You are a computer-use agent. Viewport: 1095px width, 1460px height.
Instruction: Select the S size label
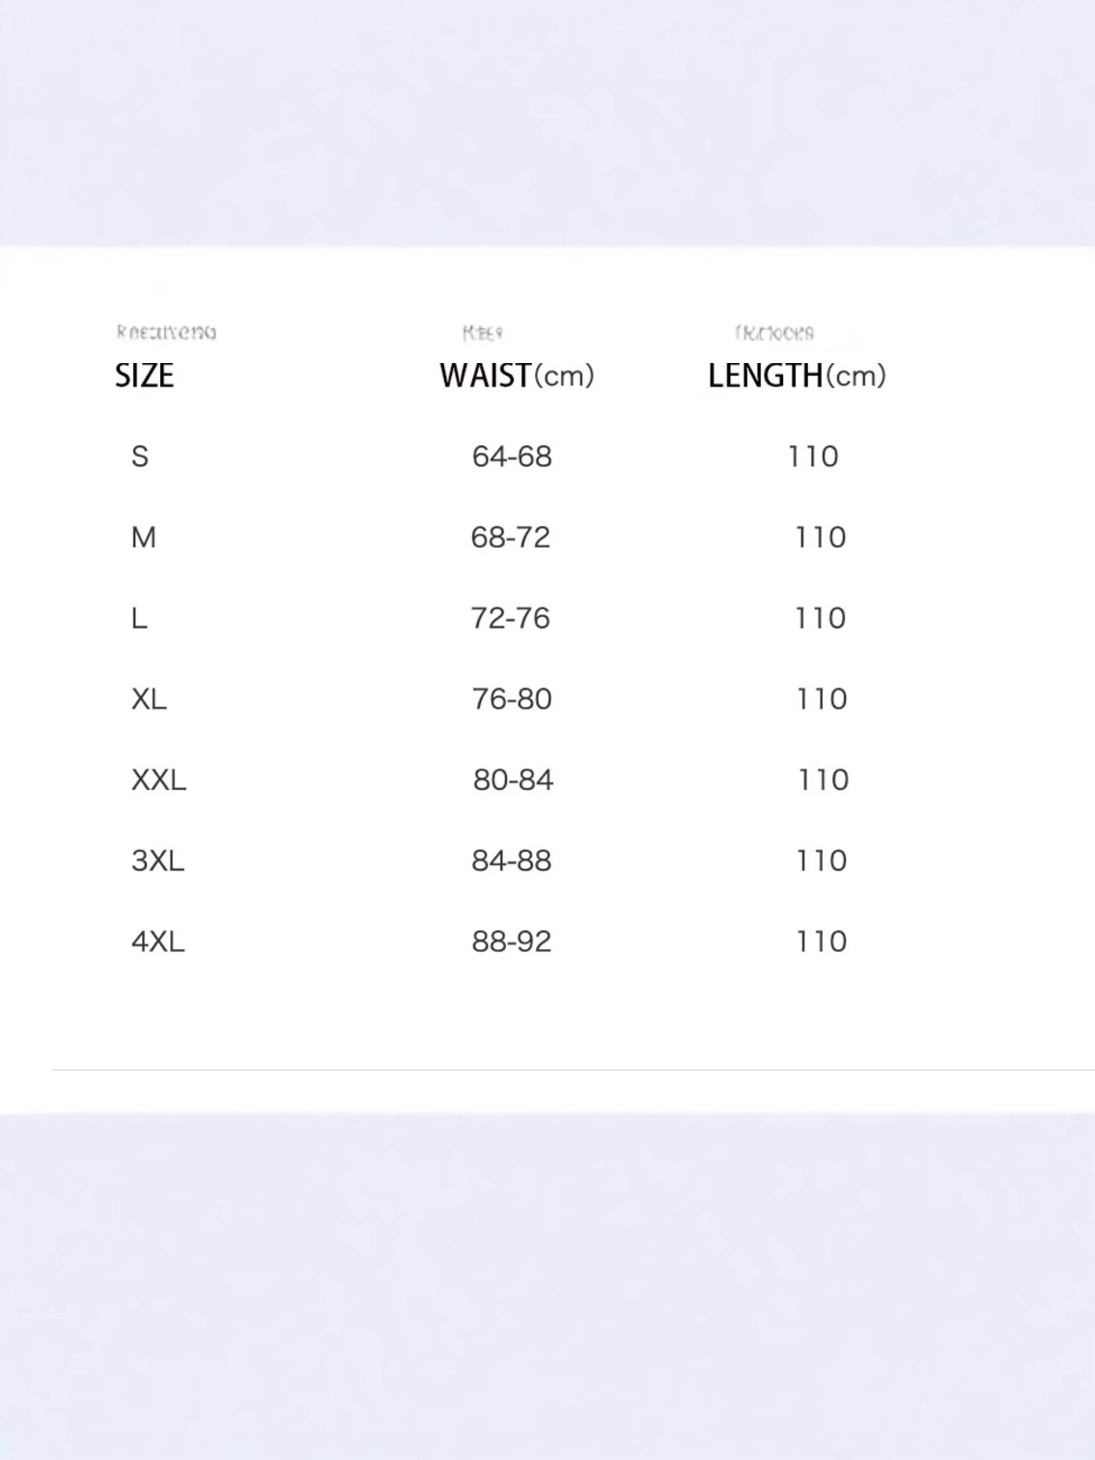140,457
